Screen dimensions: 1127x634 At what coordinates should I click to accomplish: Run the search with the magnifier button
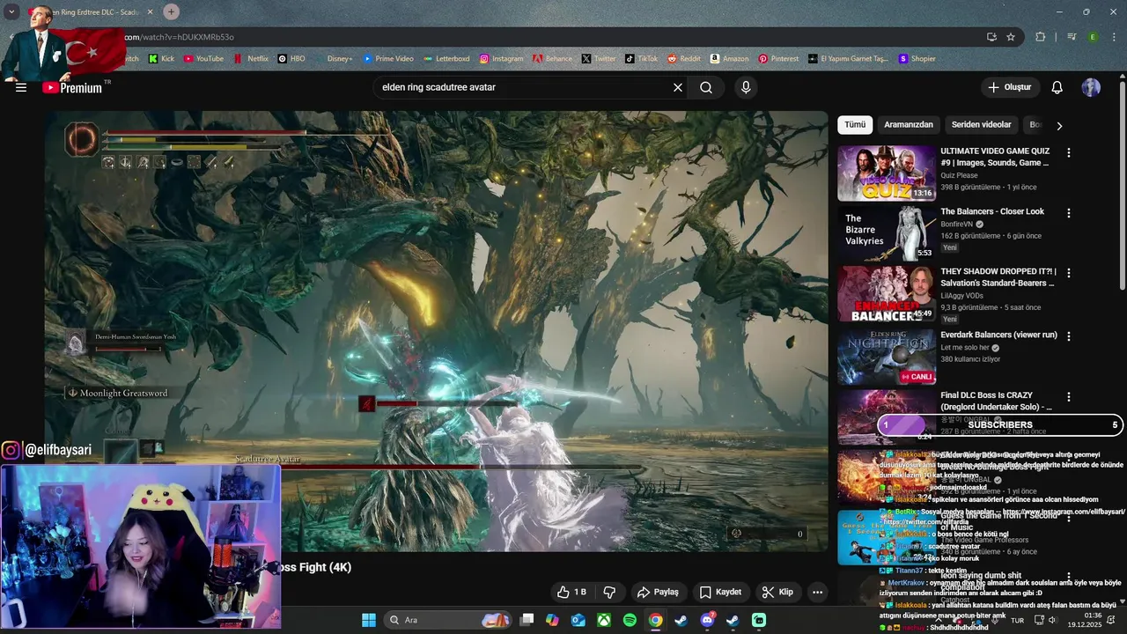click(706, 88)
